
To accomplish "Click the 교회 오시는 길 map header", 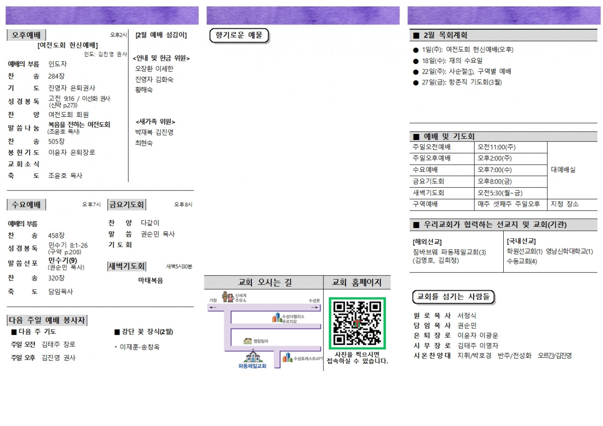I will [x=264, y=282].
